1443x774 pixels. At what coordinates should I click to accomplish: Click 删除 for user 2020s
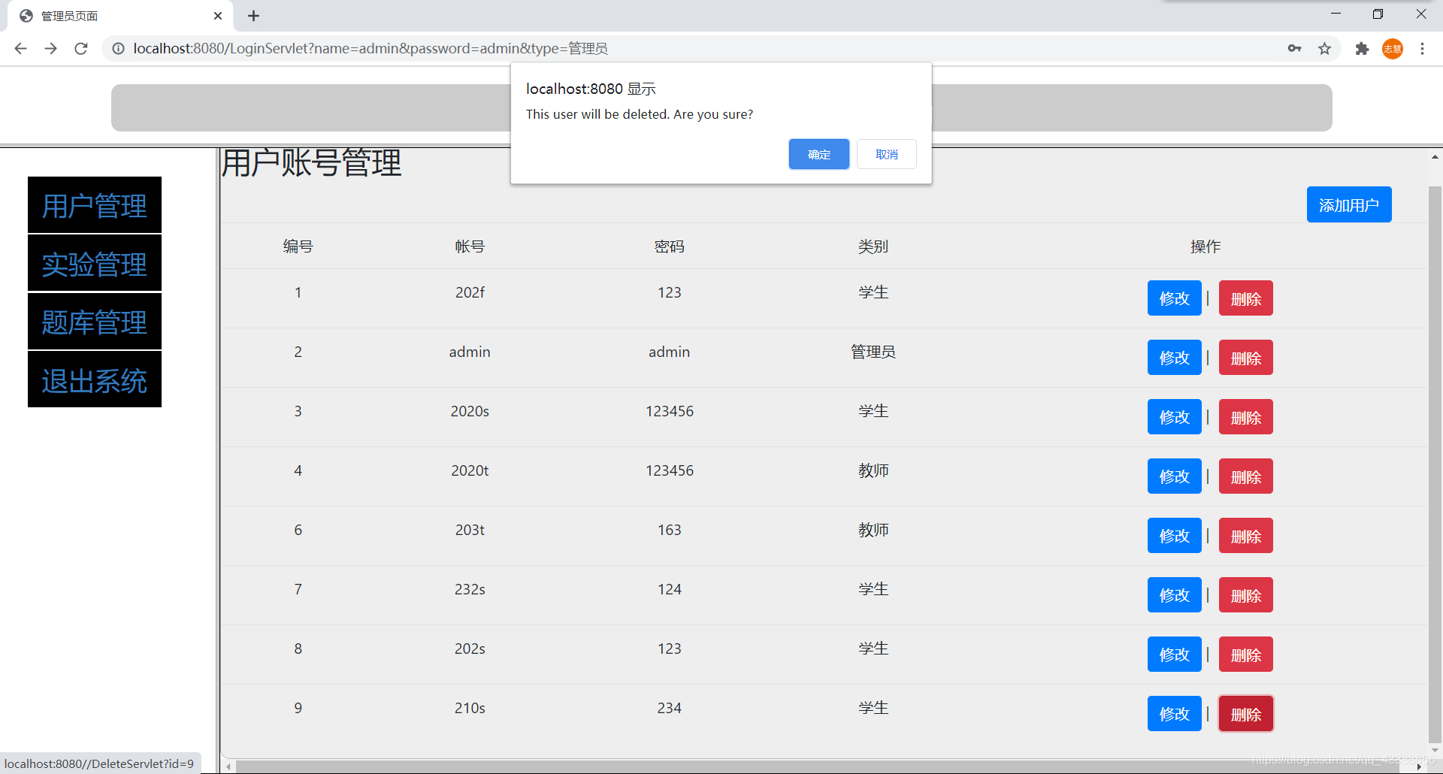pos(1245,417)
